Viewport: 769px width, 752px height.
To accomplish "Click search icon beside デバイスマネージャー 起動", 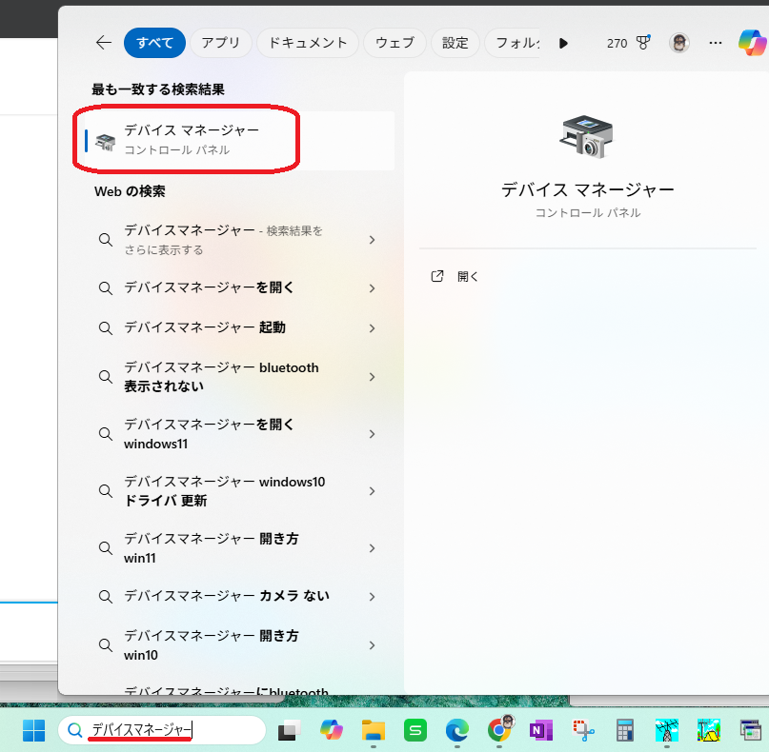I will coord(106,327).
